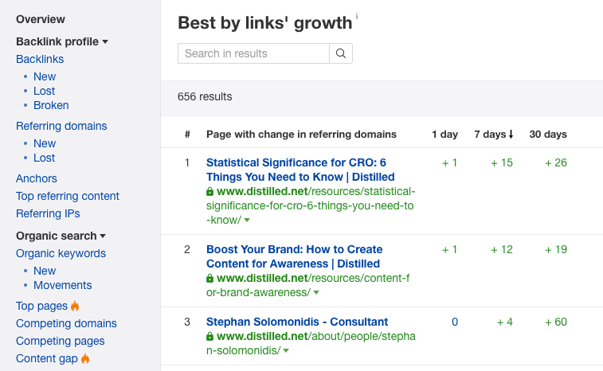This screenshot has width=603, height=371.
Task: Go to Top referring content
Action: (x=68, y=196)
